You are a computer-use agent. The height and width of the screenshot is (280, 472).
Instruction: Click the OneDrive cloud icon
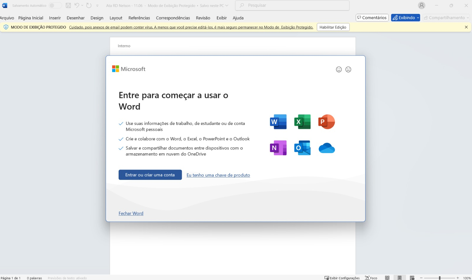(x=327, y=148)
